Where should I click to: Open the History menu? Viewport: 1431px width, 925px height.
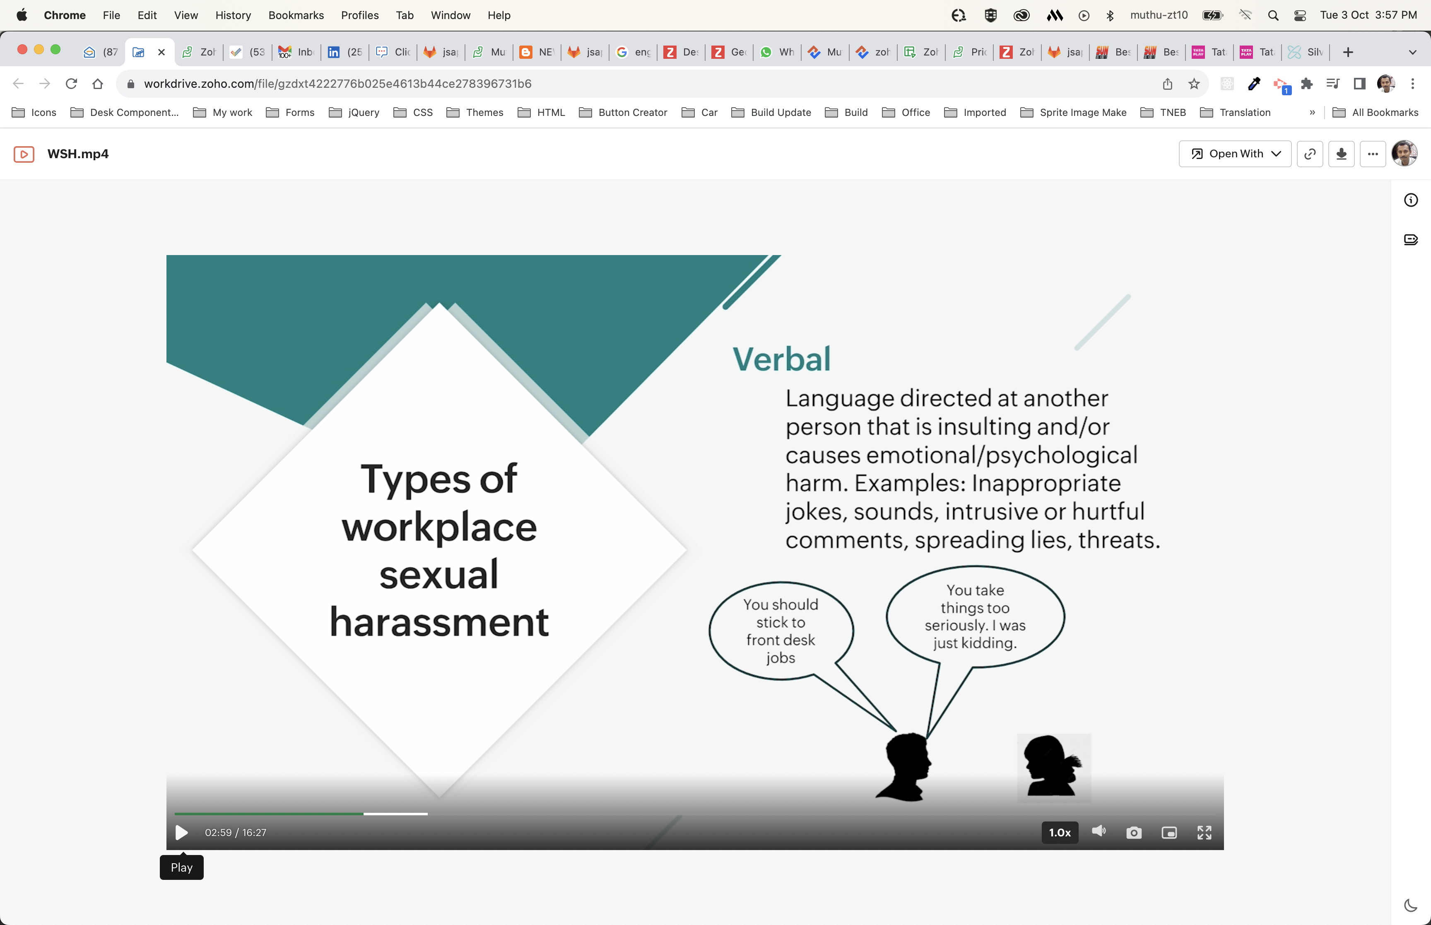233,15
